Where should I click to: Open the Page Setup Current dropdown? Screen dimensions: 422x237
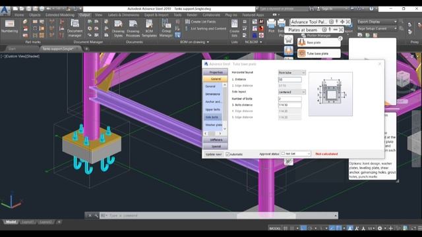(x=377, y=28)
